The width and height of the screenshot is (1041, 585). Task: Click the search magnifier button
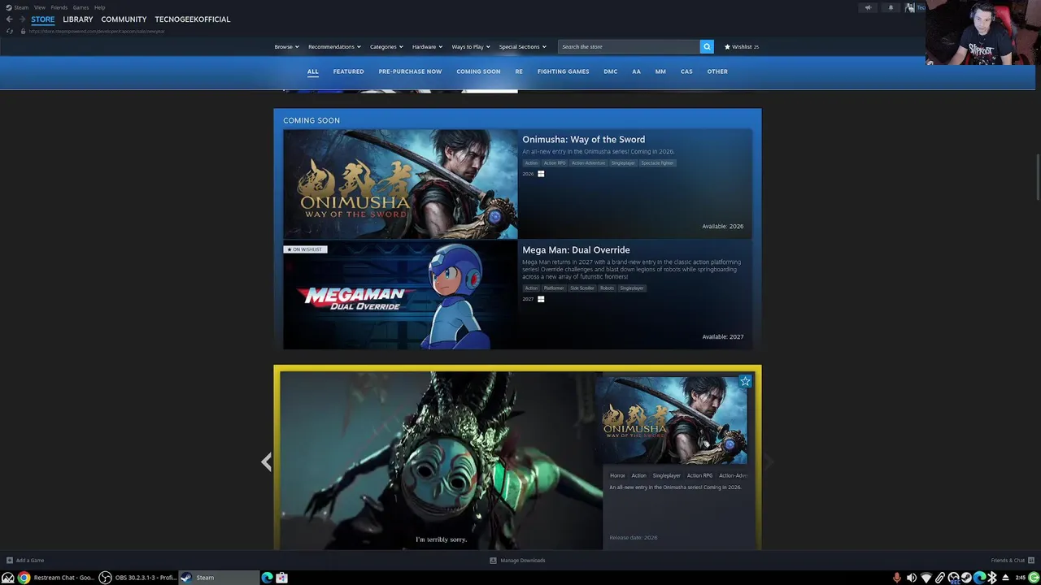pyautogui.click(x=707, y=46)
